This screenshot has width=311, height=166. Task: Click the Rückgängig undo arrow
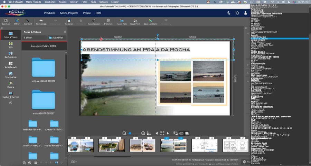coord(41,21)
